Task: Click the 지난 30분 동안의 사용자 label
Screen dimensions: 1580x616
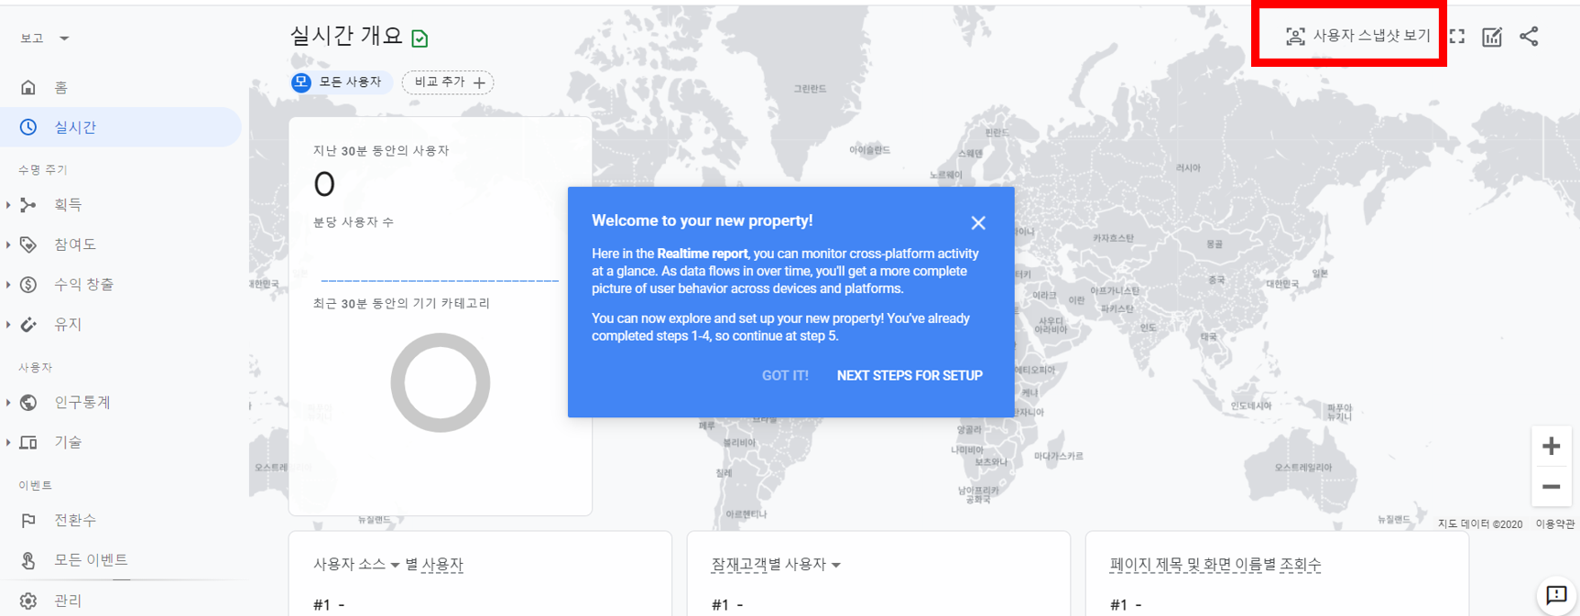Action: tap(381, 151)
